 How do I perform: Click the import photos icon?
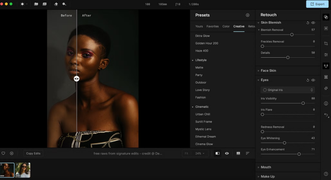[45, 4]
